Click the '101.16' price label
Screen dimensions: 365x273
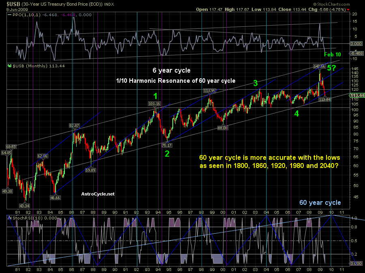[x=155, y=104]
